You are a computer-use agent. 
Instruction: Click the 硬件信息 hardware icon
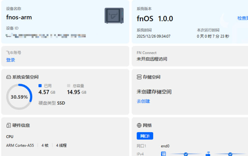(x=8, y=125)
